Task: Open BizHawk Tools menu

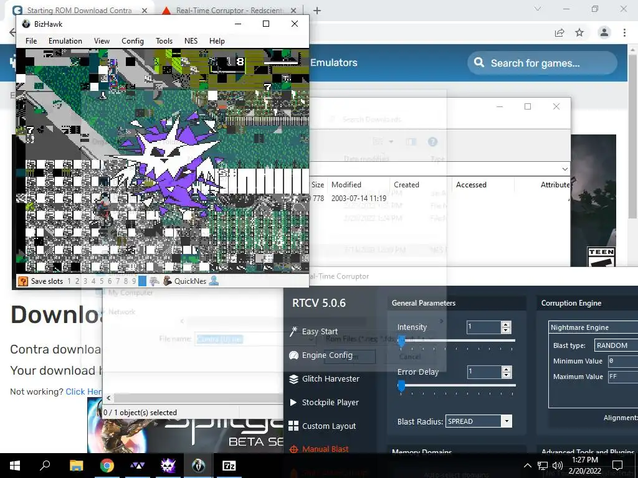Action: (x=164, y=40)
